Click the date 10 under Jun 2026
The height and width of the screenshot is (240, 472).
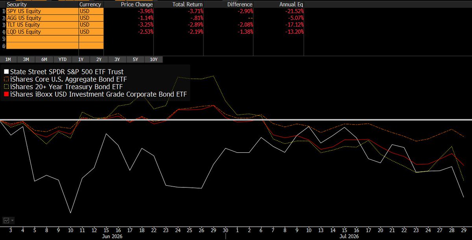pos(70,231)
